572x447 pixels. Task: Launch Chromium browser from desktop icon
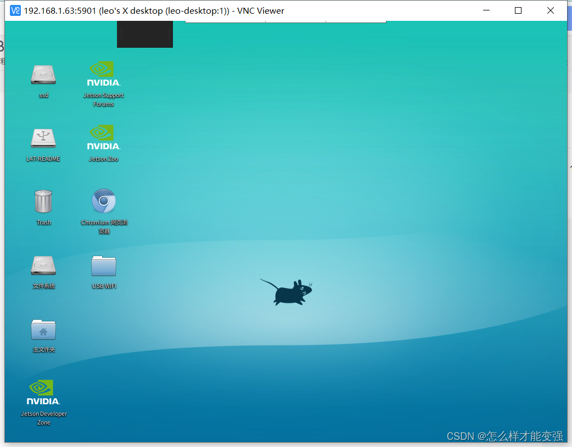[104, 201]
